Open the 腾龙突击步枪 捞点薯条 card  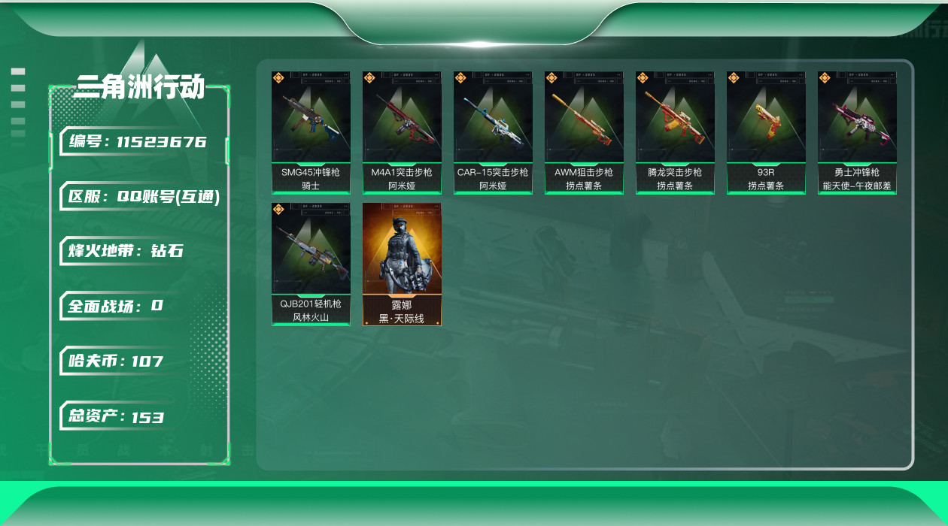675,133
